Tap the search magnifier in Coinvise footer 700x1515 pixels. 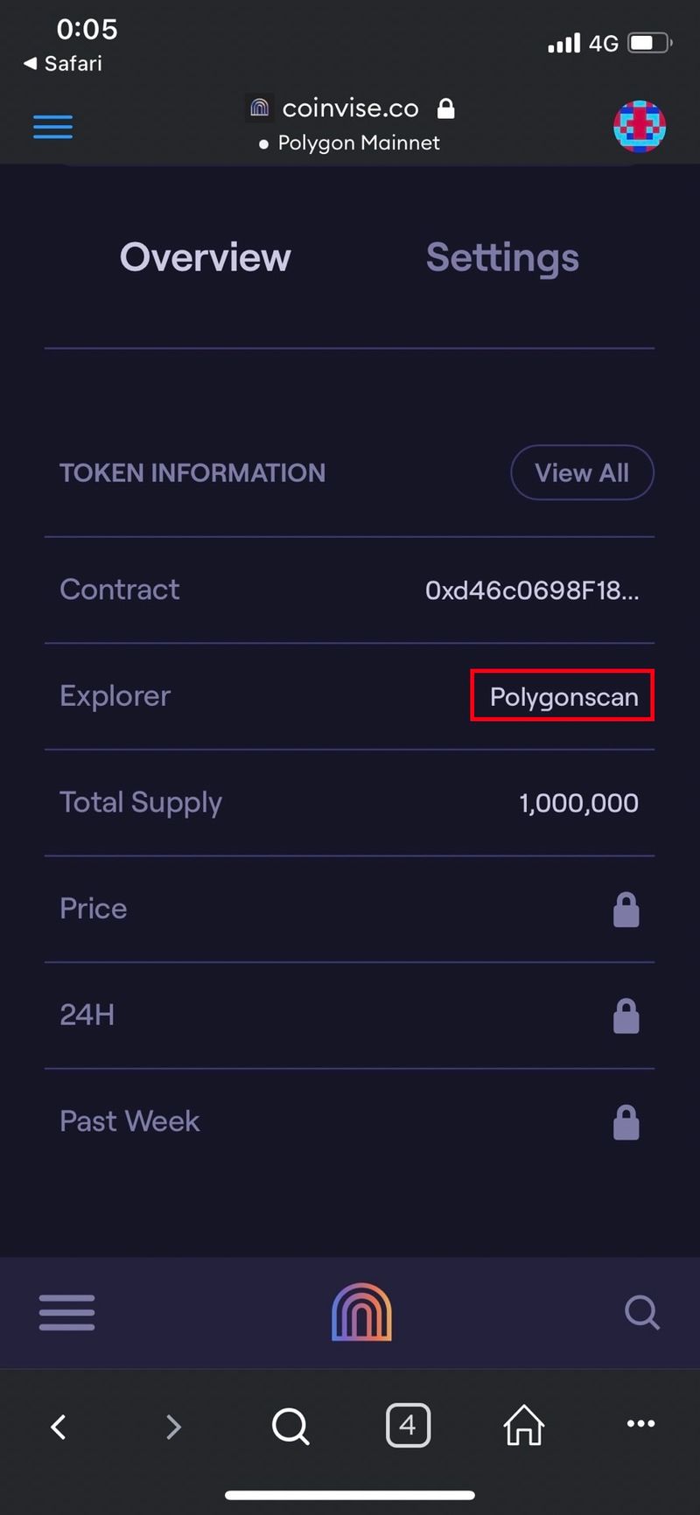click(x=641, y=1312)
